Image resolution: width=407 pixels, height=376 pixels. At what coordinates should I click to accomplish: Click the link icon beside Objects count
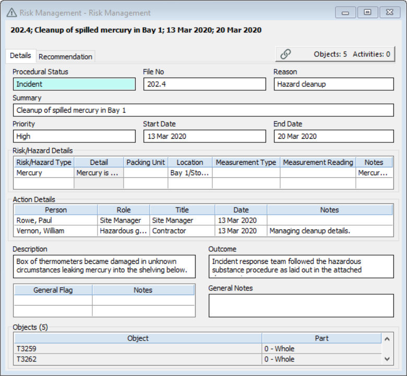pyautogui.click(x=285, y=54)
